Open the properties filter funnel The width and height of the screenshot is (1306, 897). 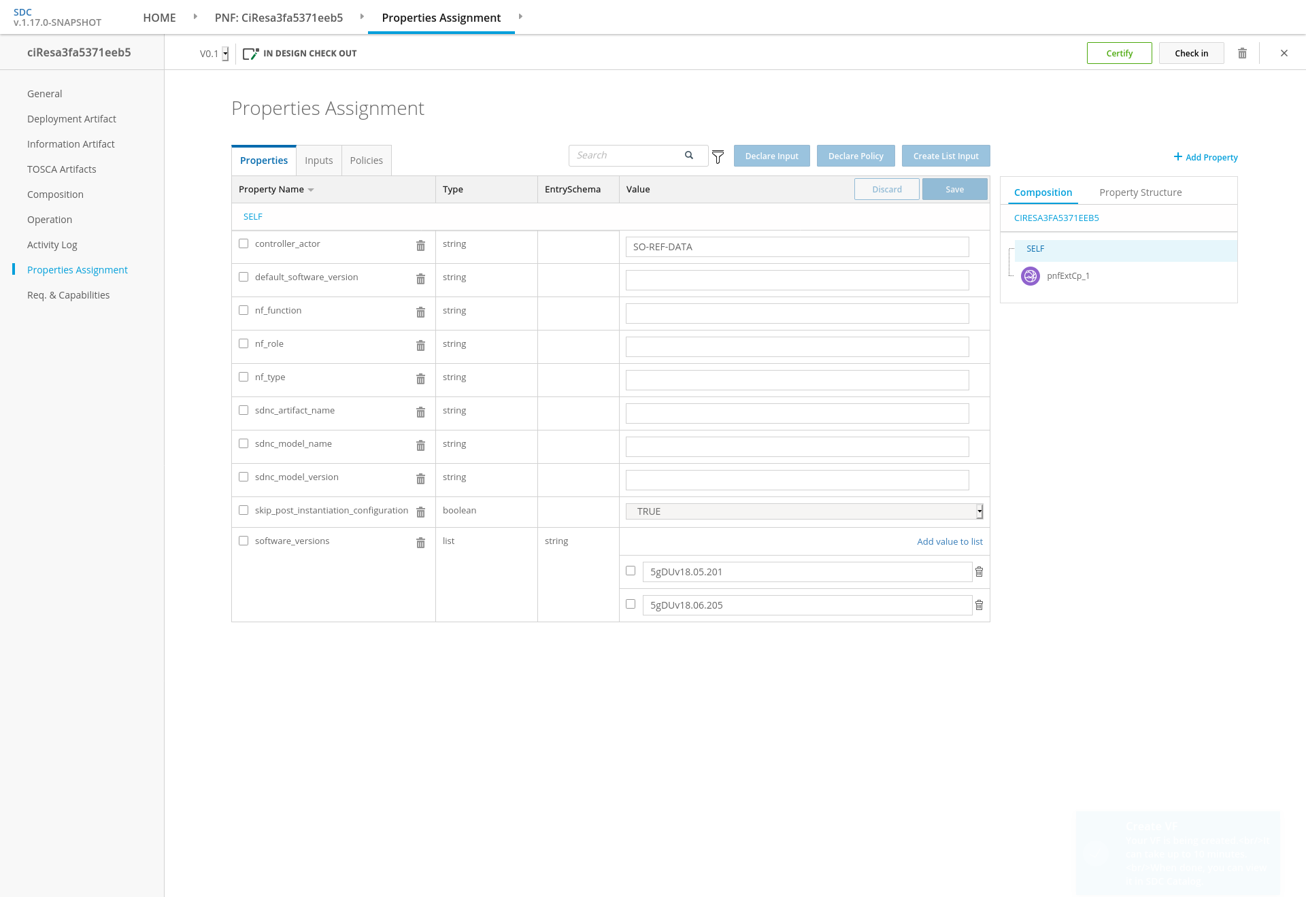pyautogui.click(x=718, y=157)
